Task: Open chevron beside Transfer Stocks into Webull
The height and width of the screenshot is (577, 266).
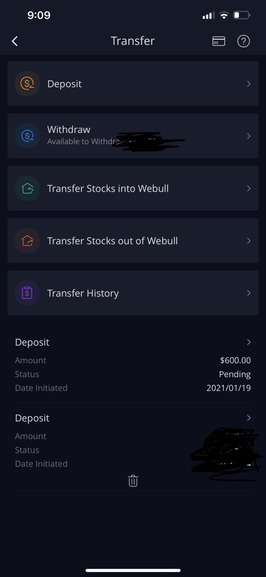Action: tap(248, 188)
